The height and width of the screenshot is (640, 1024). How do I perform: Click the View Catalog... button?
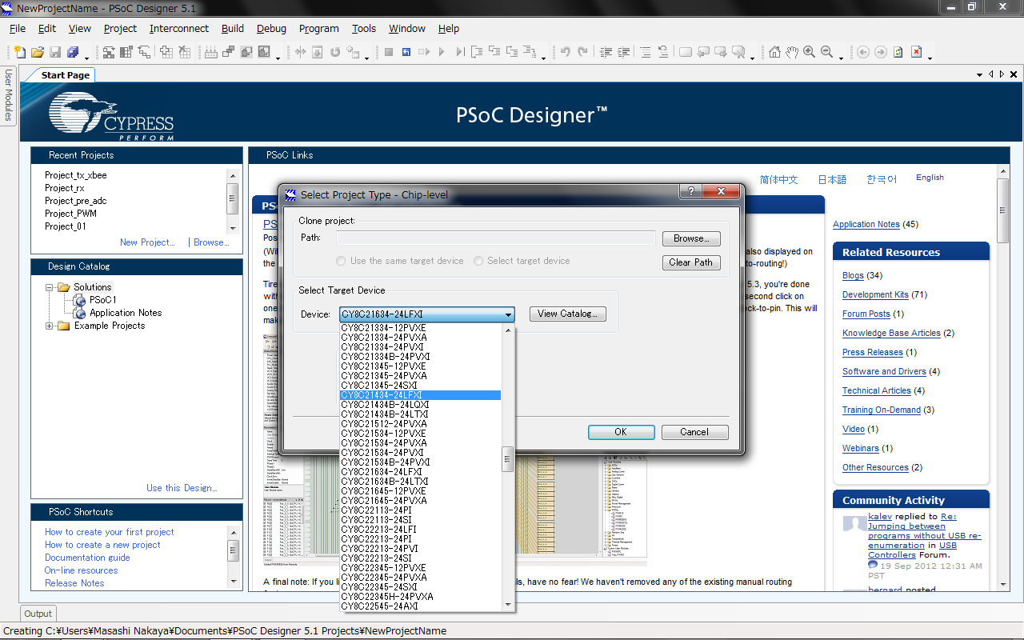coord(568,314)
